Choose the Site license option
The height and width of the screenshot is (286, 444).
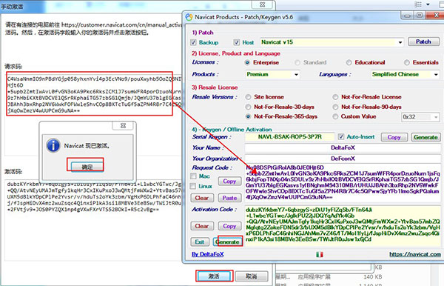(249, 97)
